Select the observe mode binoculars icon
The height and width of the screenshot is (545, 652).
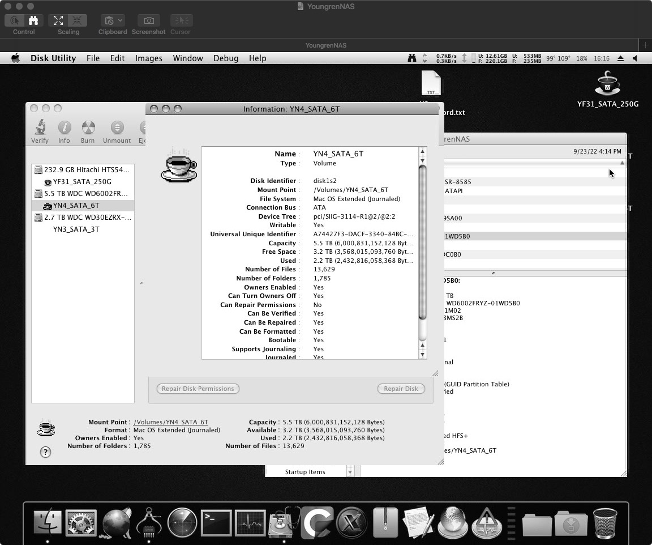(33, 20)
